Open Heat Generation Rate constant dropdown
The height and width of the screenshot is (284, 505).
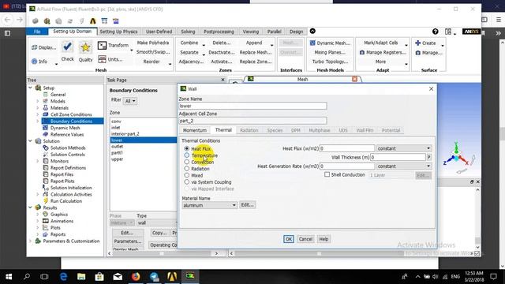(404, 166)
